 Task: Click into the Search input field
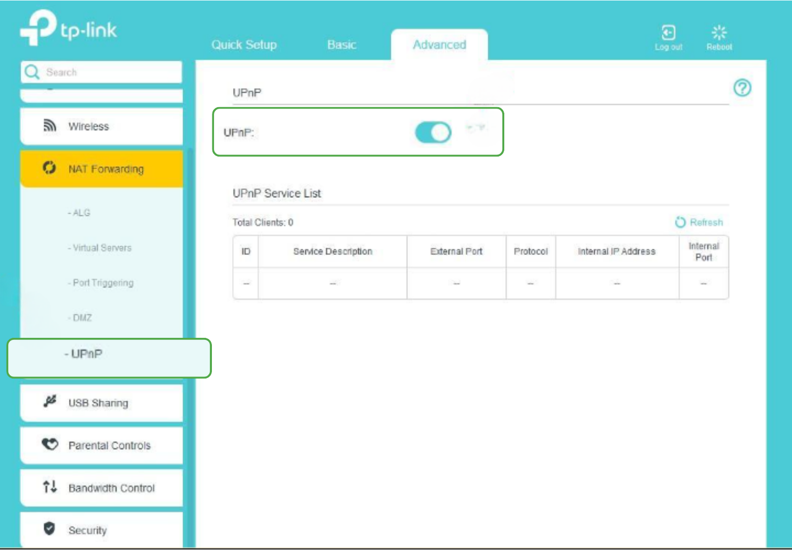(x=102, y=72)
